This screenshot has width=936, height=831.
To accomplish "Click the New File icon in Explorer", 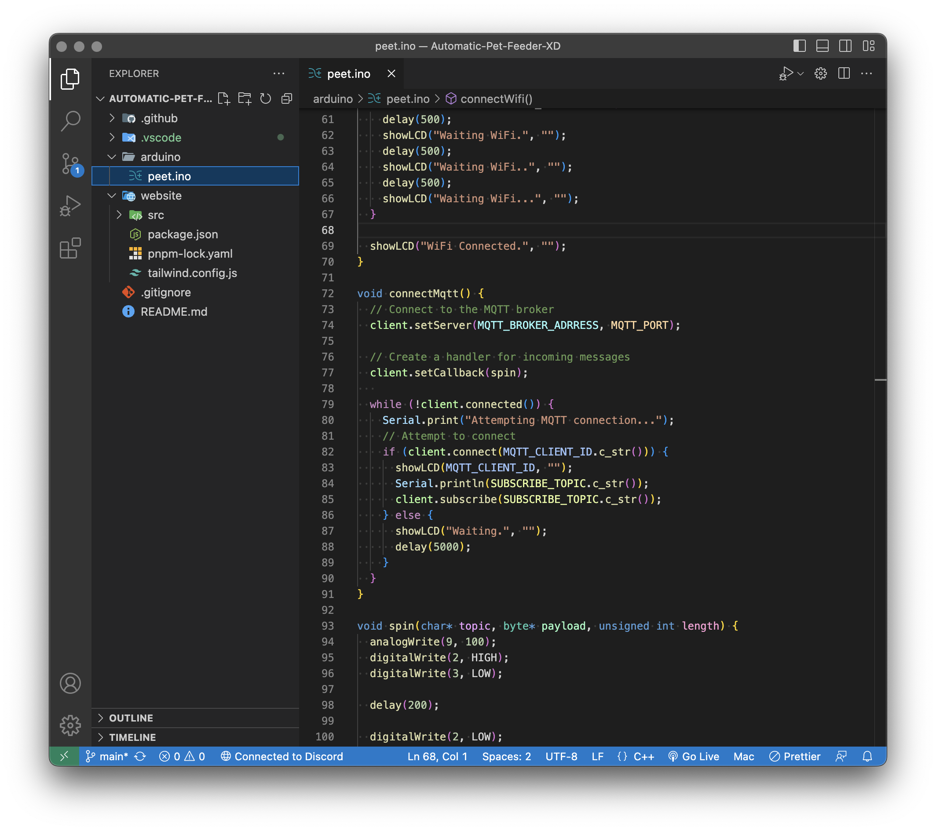I will pyautogui.click(x=224, y=99).
